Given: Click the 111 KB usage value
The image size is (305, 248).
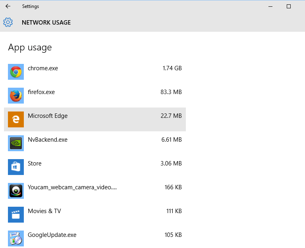Looking at the screenshot, I should coord(174,211).
